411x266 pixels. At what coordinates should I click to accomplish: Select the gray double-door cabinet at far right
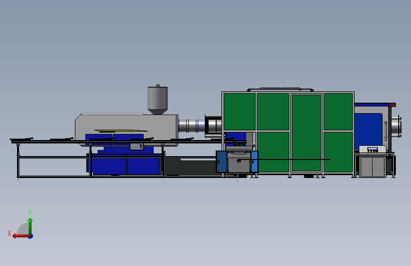tap(372, 167)
